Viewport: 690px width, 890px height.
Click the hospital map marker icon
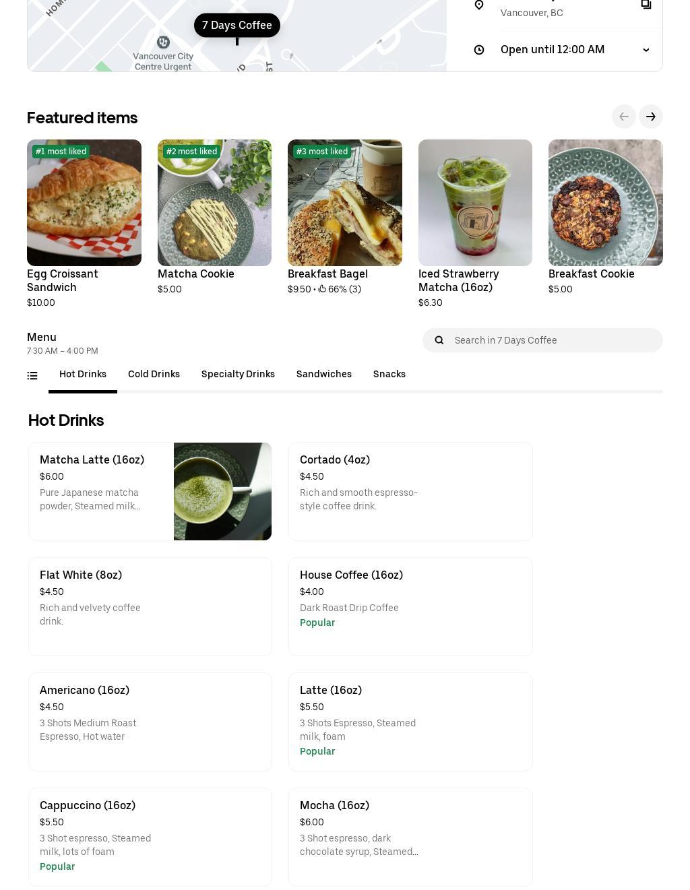pos(163,42)
